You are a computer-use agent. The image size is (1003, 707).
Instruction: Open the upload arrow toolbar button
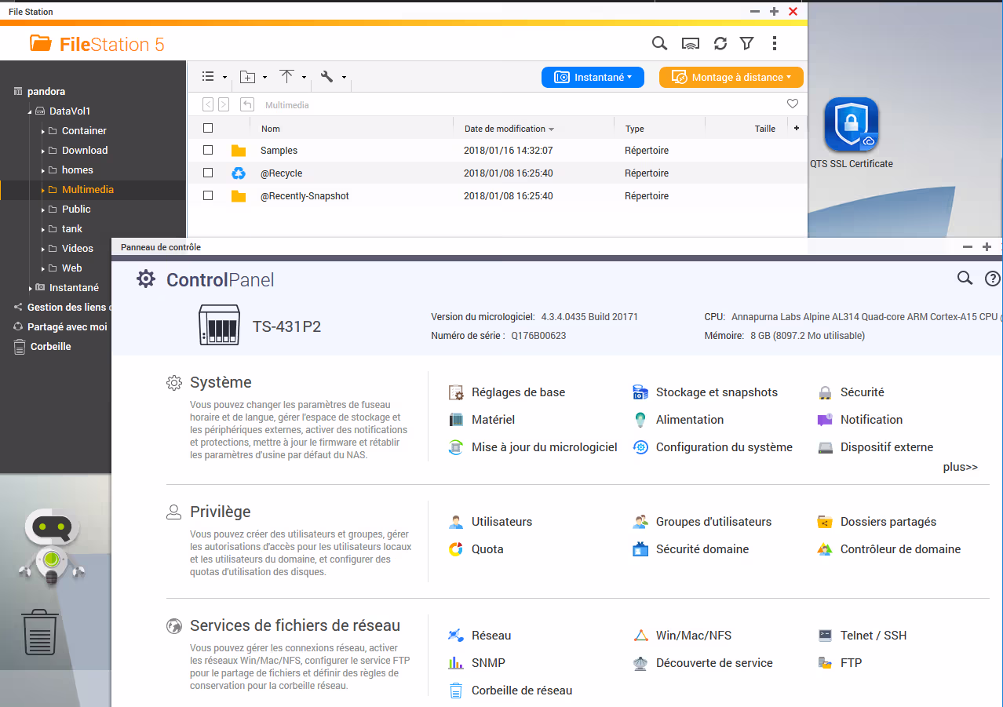point(286,77)
